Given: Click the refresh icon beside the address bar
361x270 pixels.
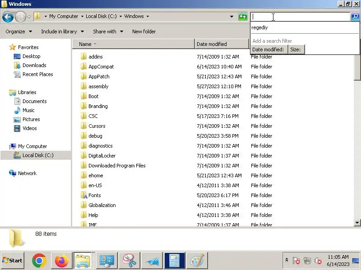Looking at the screenshot, I should pyautogui.click(x=243, y=17).
